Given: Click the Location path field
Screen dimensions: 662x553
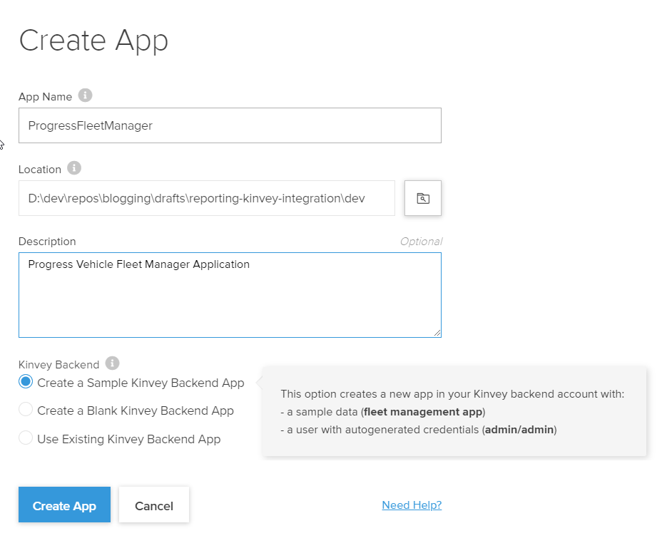Looking at the screenshot, I should pos(207,198).
